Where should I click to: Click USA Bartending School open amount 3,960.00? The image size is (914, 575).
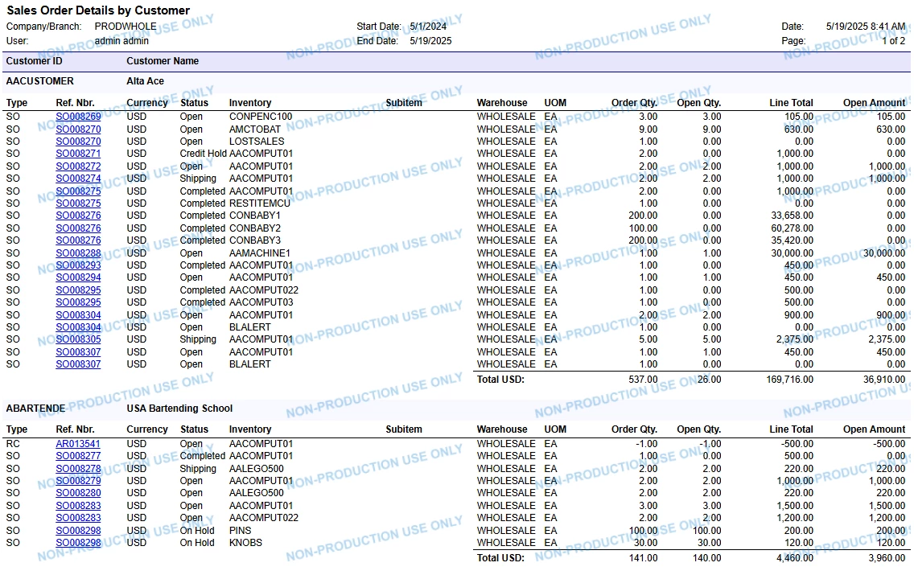pos(887,558)
